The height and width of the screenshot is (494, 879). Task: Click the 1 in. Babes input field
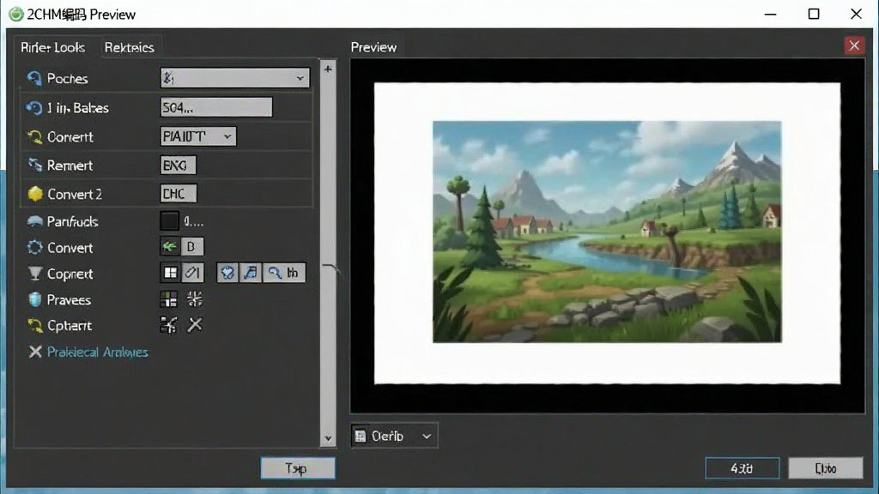(x=215, y=107)
